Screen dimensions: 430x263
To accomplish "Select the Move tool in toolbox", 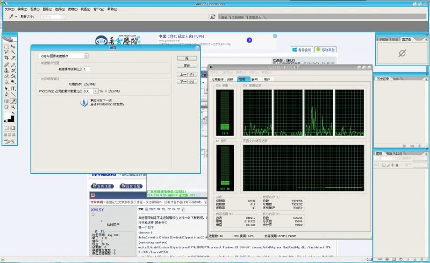I will coord(13,46).
